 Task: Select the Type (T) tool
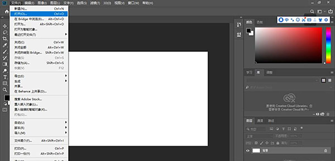point(5,77)
